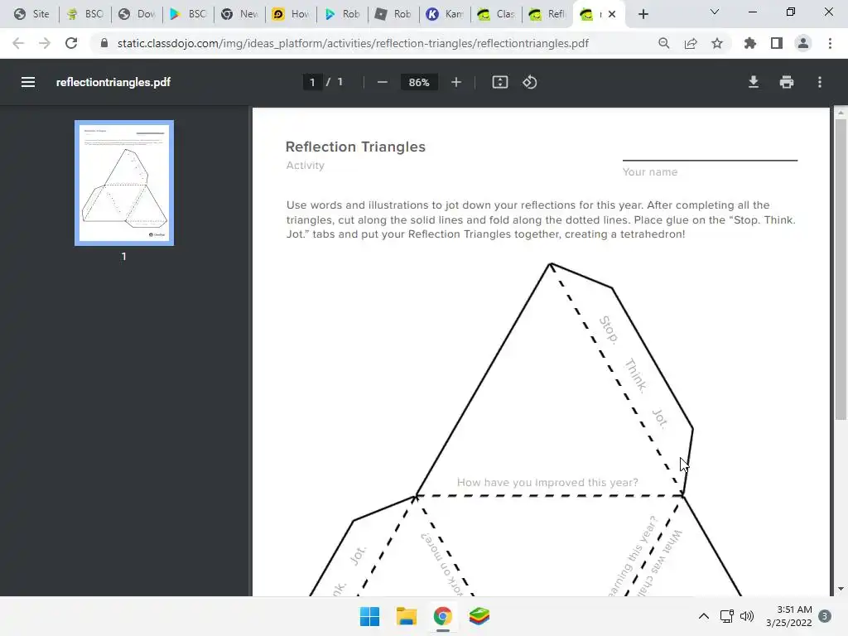The image size is (848, 636).
Task: Open volume control tray icon
Action: click(x=747, y=616)
